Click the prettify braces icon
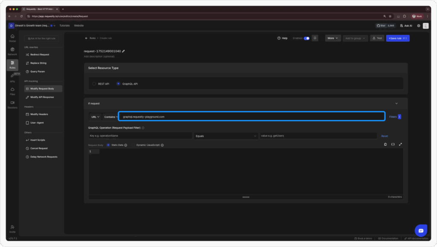The height and width of the screenshot is (247, 437). click(393, 144)
